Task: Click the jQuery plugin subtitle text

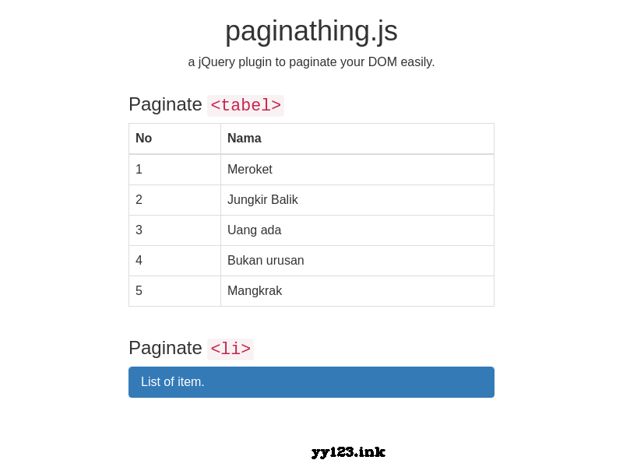Action: click(311, 62)
